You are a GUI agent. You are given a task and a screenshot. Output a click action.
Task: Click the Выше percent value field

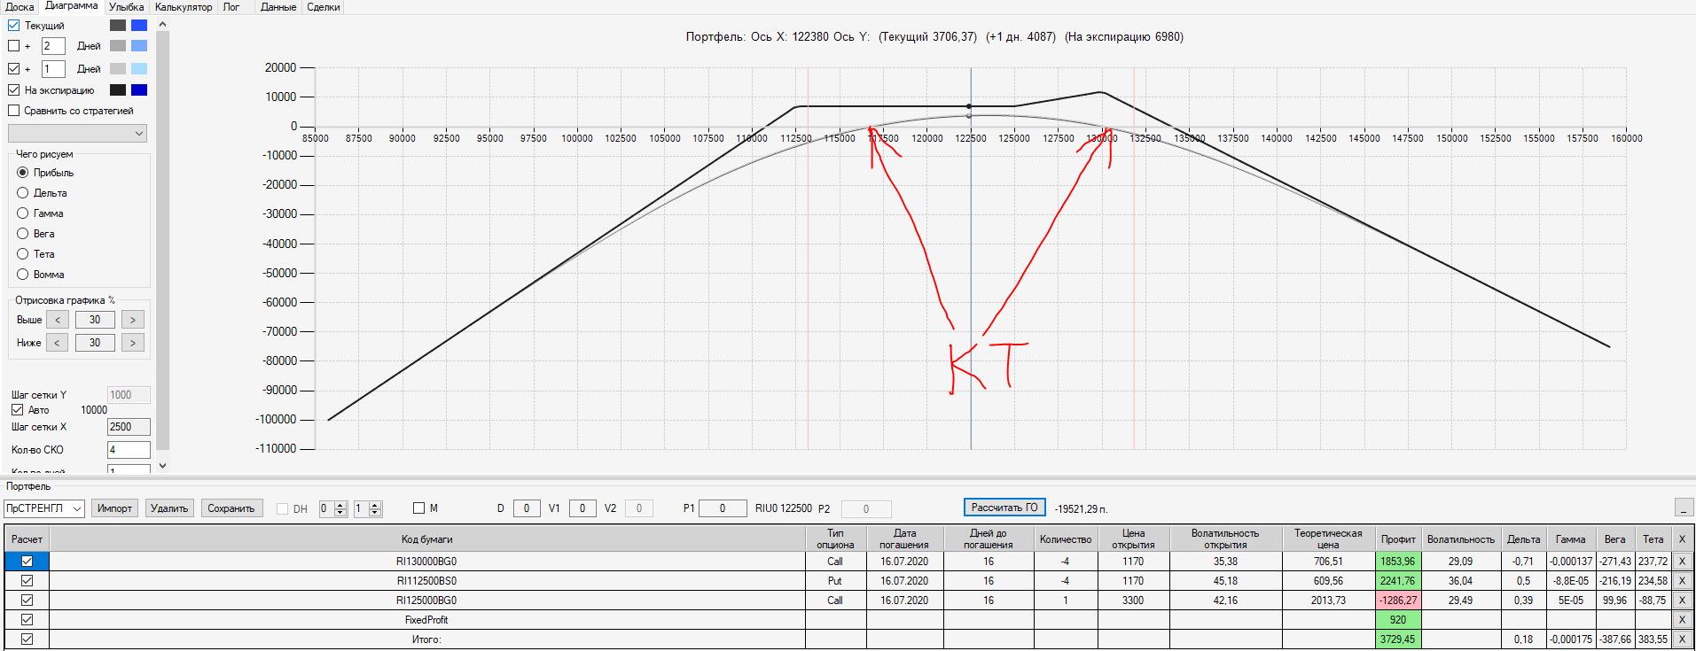(95, 320)
